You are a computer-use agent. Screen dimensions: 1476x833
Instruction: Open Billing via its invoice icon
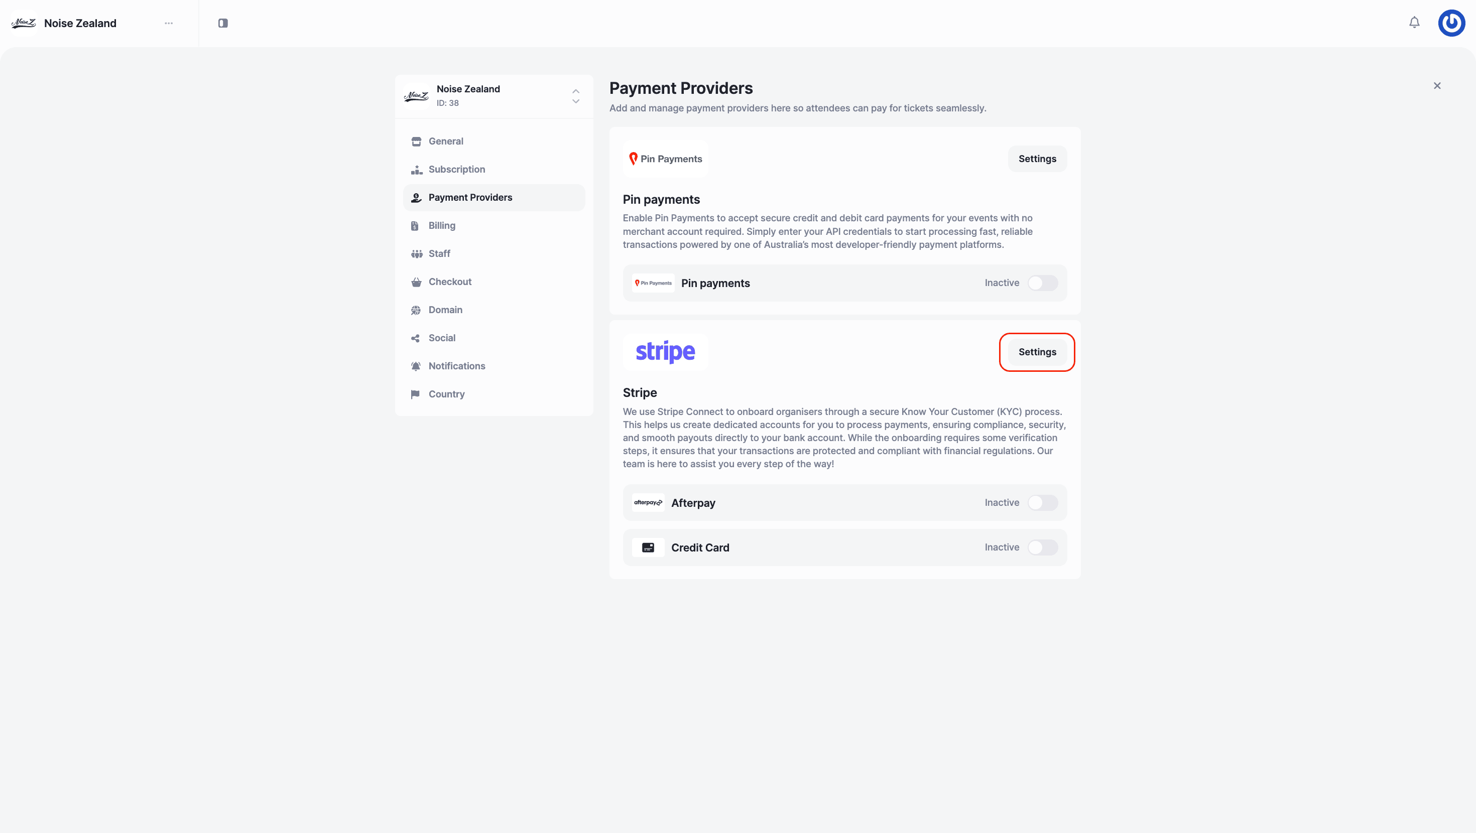tap(415, 226)
